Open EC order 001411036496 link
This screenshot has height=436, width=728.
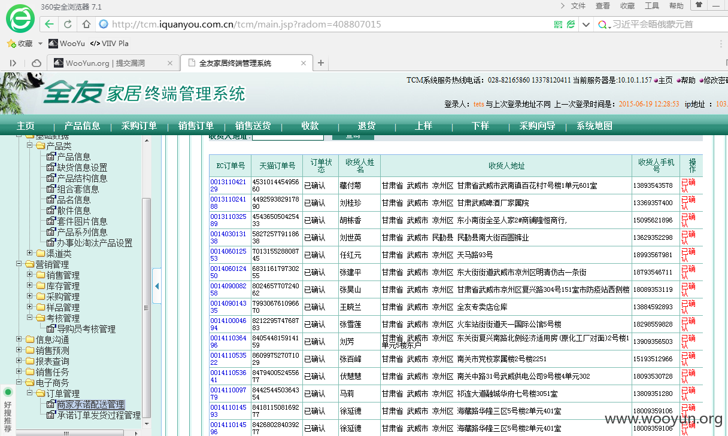[227, 342]
